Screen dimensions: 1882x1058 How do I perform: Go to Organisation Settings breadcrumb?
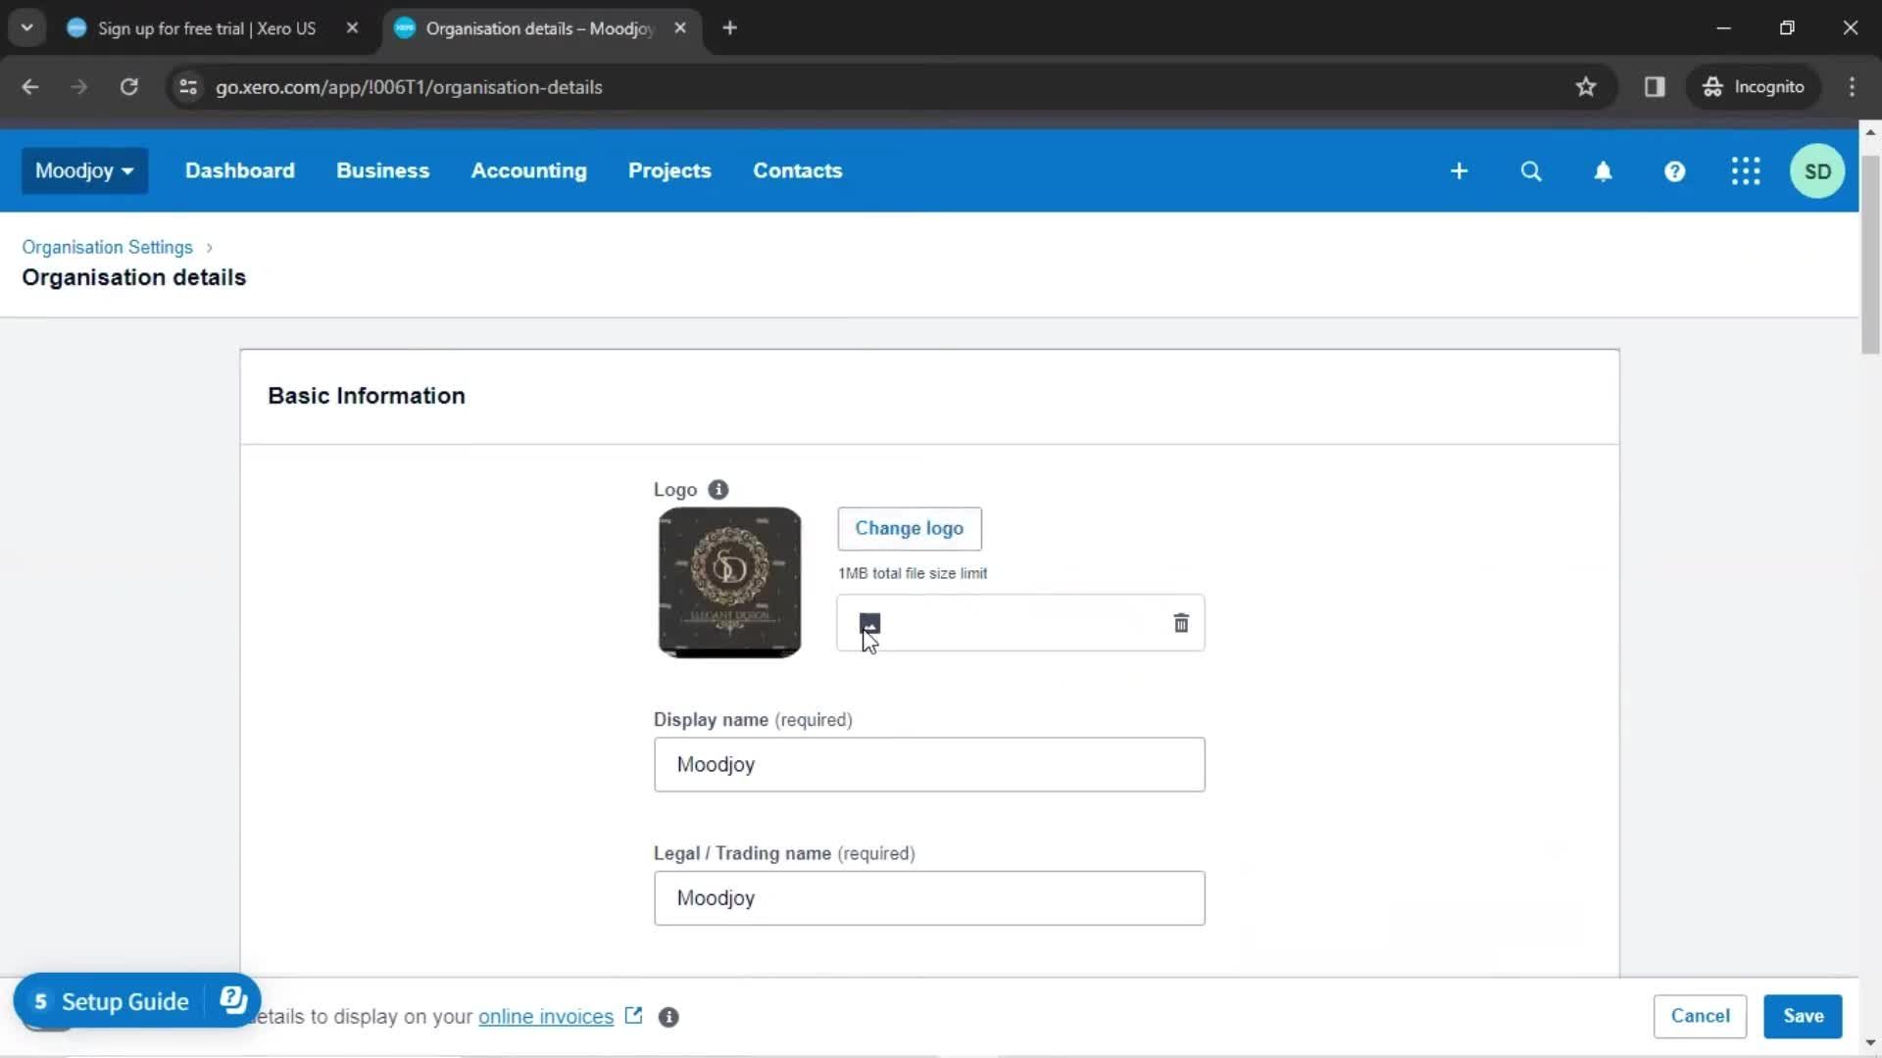pos(107,247)
